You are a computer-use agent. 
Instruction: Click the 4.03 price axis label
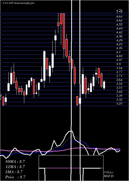119,56
